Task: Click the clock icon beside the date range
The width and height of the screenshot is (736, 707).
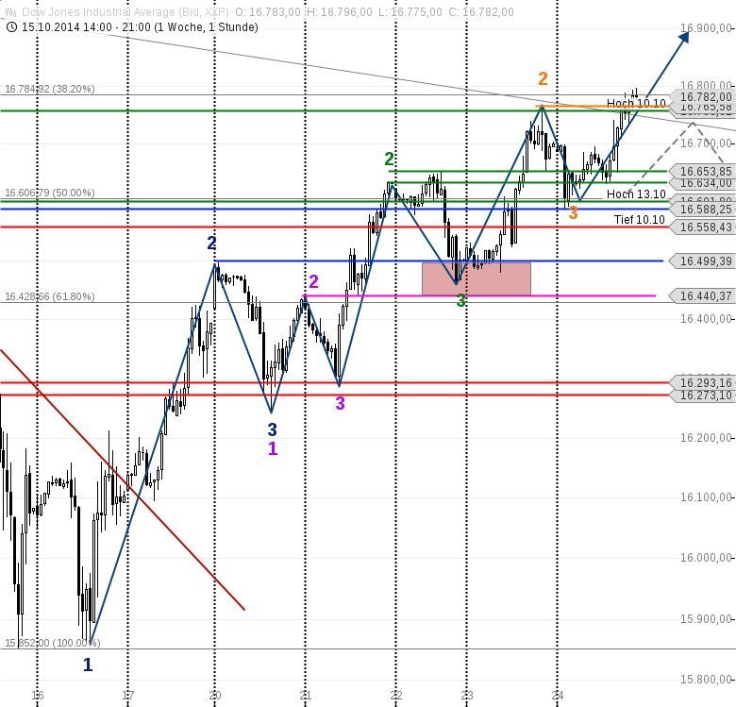Action: point(10,26)
